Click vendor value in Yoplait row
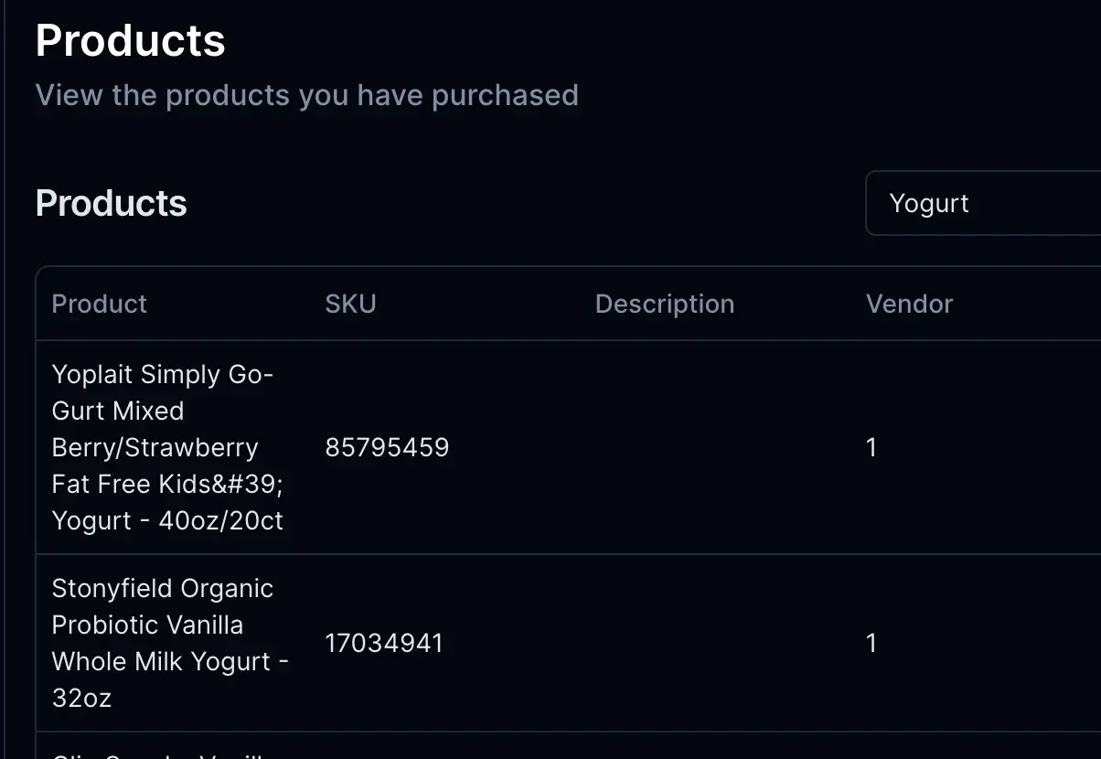1101x759 pixels. (871, 447)
